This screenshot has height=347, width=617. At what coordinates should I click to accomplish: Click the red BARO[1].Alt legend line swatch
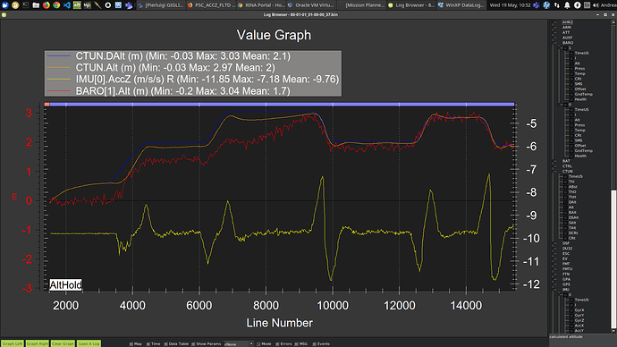coord(59,91)
